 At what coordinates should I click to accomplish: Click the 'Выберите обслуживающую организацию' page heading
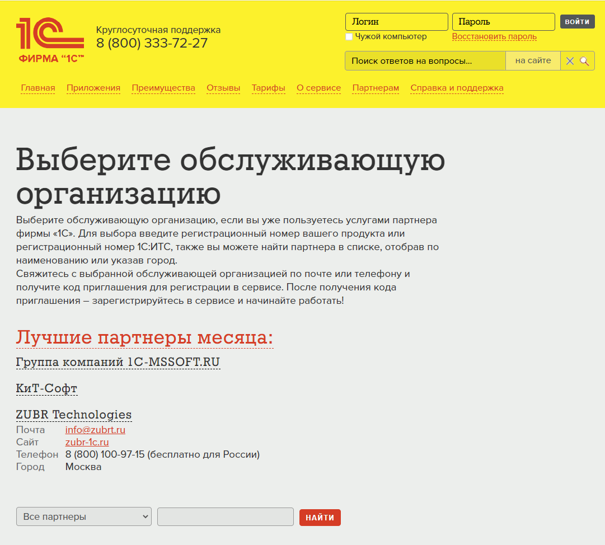(x=231, y=176)
